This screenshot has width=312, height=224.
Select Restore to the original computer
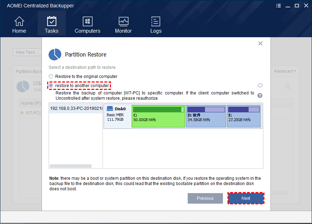coord(83,77)
